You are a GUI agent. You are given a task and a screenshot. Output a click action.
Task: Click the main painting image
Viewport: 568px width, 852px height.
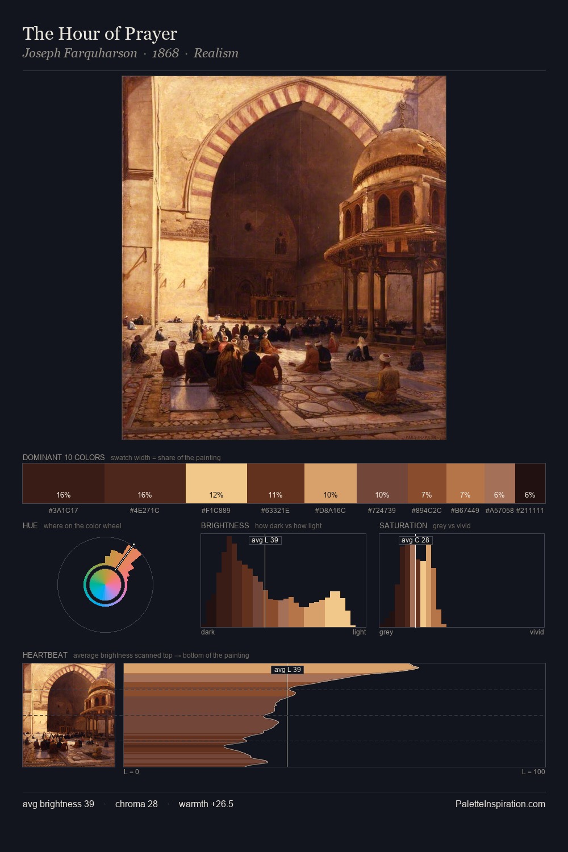tap(284, 258)
